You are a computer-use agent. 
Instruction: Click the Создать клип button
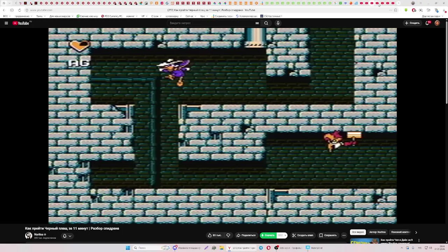click(x=303, y=236)
